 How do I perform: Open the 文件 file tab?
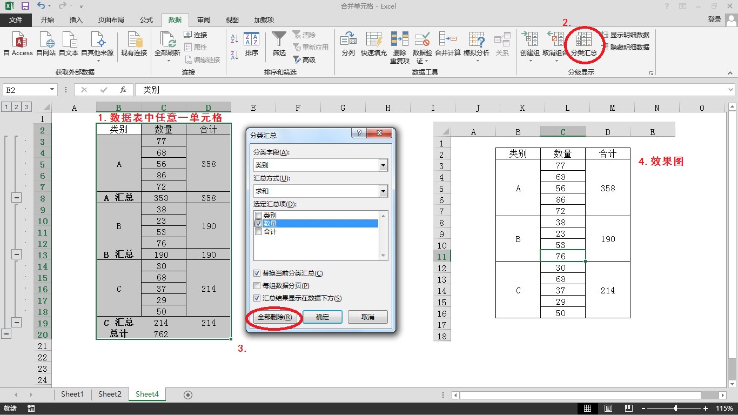tap(16, 20)
